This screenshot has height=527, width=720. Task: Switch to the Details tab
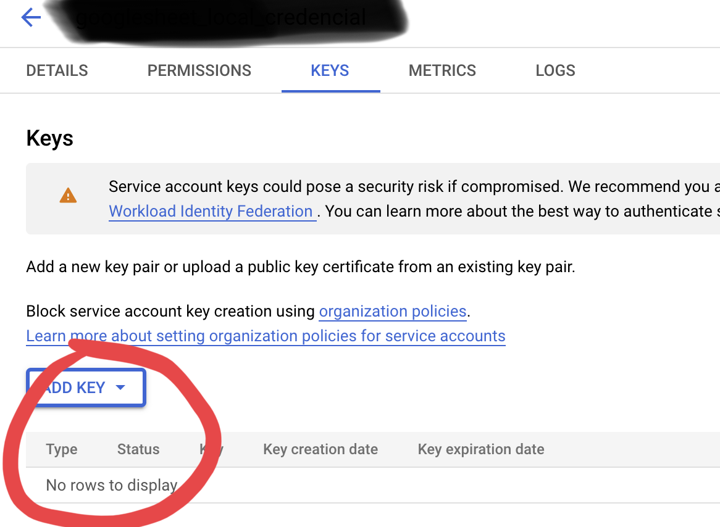coord(57,71)
